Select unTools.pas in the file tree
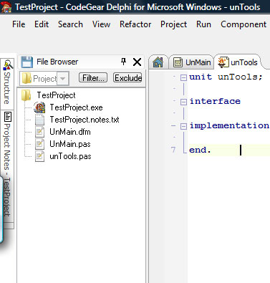Image resolution: width=270 pixels, height=283 pixels. (70, 156)
